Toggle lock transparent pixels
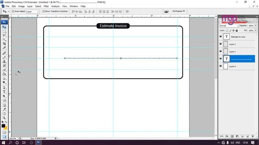 pyautogui.click(x=227, y=31)
